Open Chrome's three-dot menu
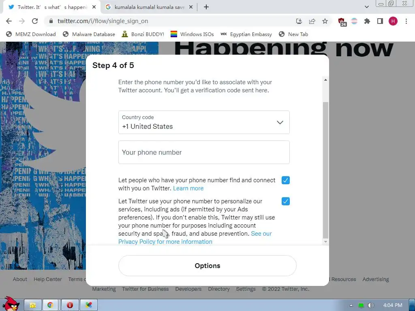 click(406, 21)
